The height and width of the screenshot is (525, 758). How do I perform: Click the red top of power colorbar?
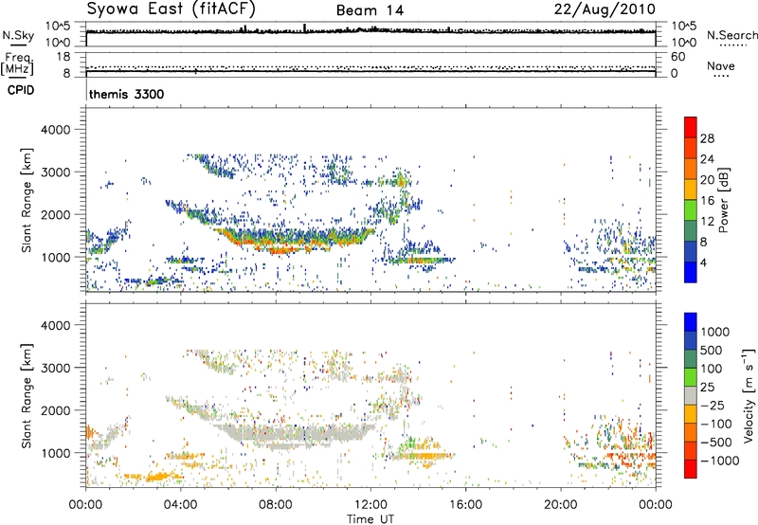tap(691, 127)
